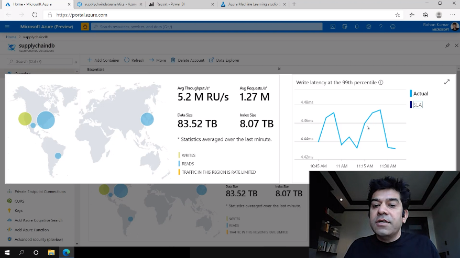
Task: Go to Home in the breadcrumb
Action: pos(11,37)
